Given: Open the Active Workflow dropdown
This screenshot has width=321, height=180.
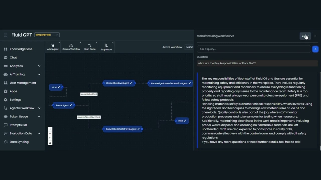Looking at the screenshot, I should (x=189, y=47).
